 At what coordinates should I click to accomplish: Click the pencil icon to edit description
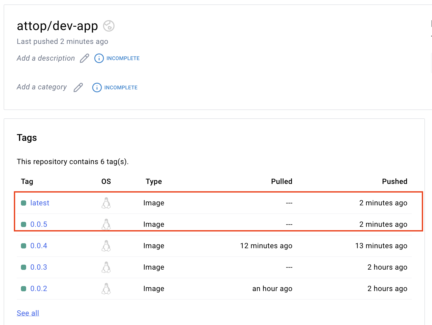(x=84, y=58)
